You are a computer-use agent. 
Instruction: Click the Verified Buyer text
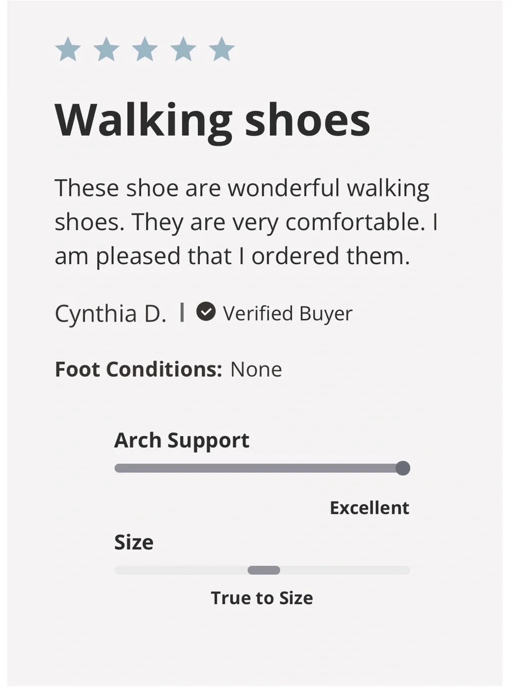point(287,313)
